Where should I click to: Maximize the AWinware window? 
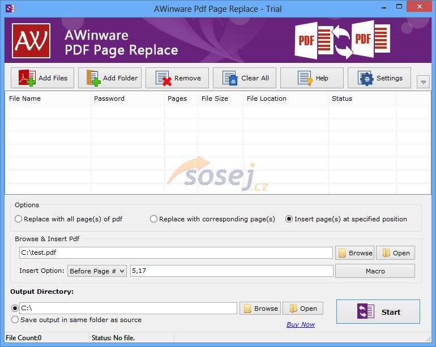point(399,7)
